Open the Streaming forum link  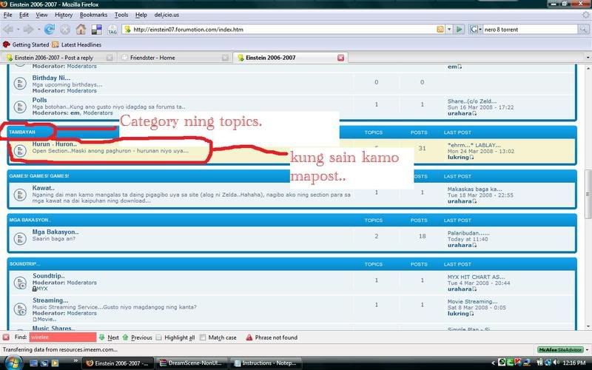tap(50, 300)
